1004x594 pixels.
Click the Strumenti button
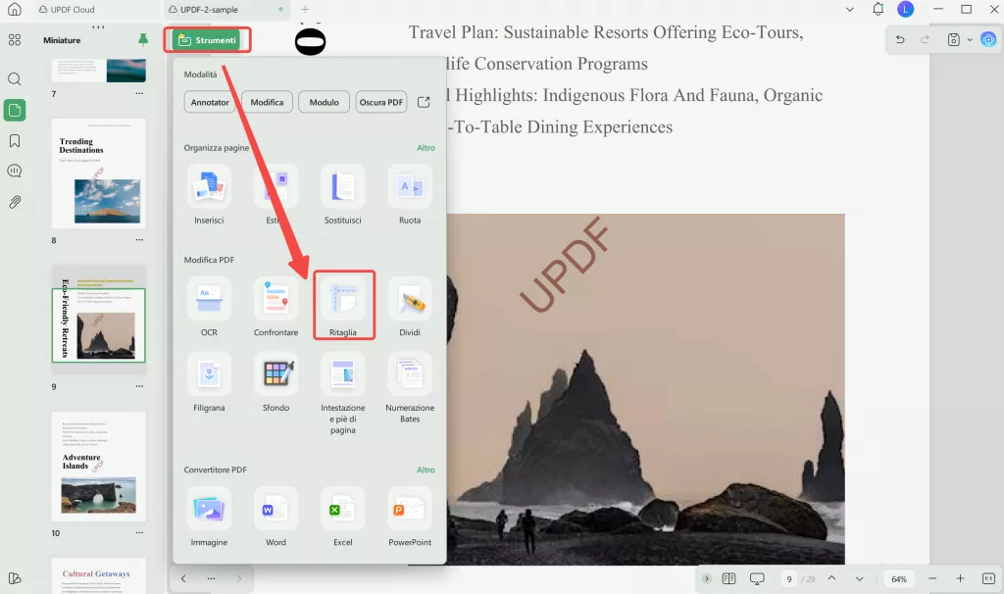(x=207, y=40)
